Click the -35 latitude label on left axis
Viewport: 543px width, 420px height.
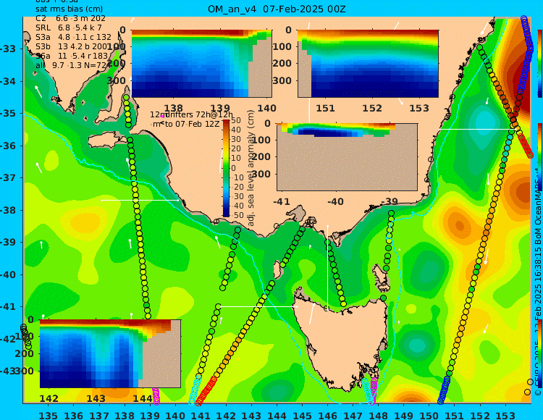pyautogui.click(x=8, y=114)
